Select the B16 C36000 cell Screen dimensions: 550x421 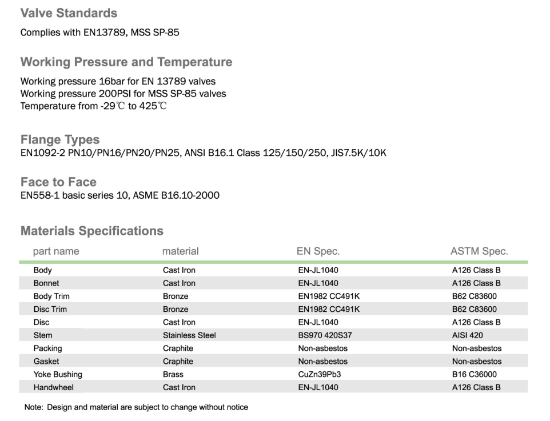(475, 375)
